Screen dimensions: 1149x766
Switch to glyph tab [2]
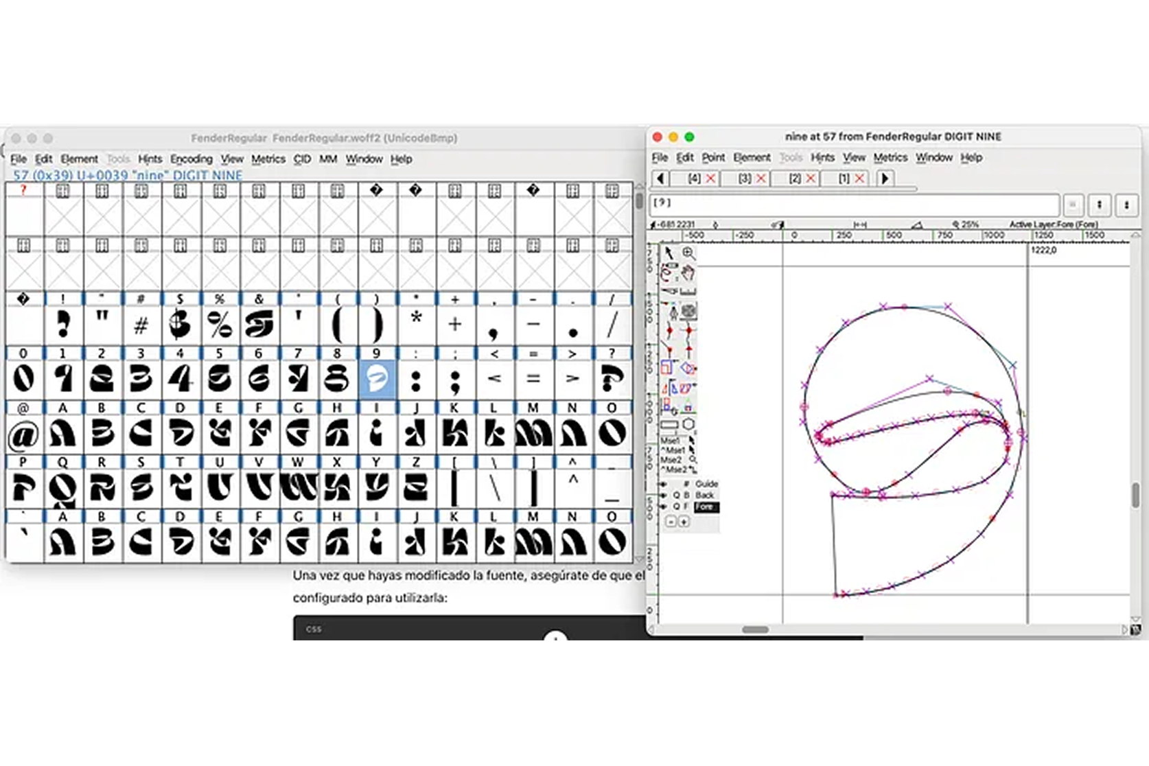click(x=795, y=178)
